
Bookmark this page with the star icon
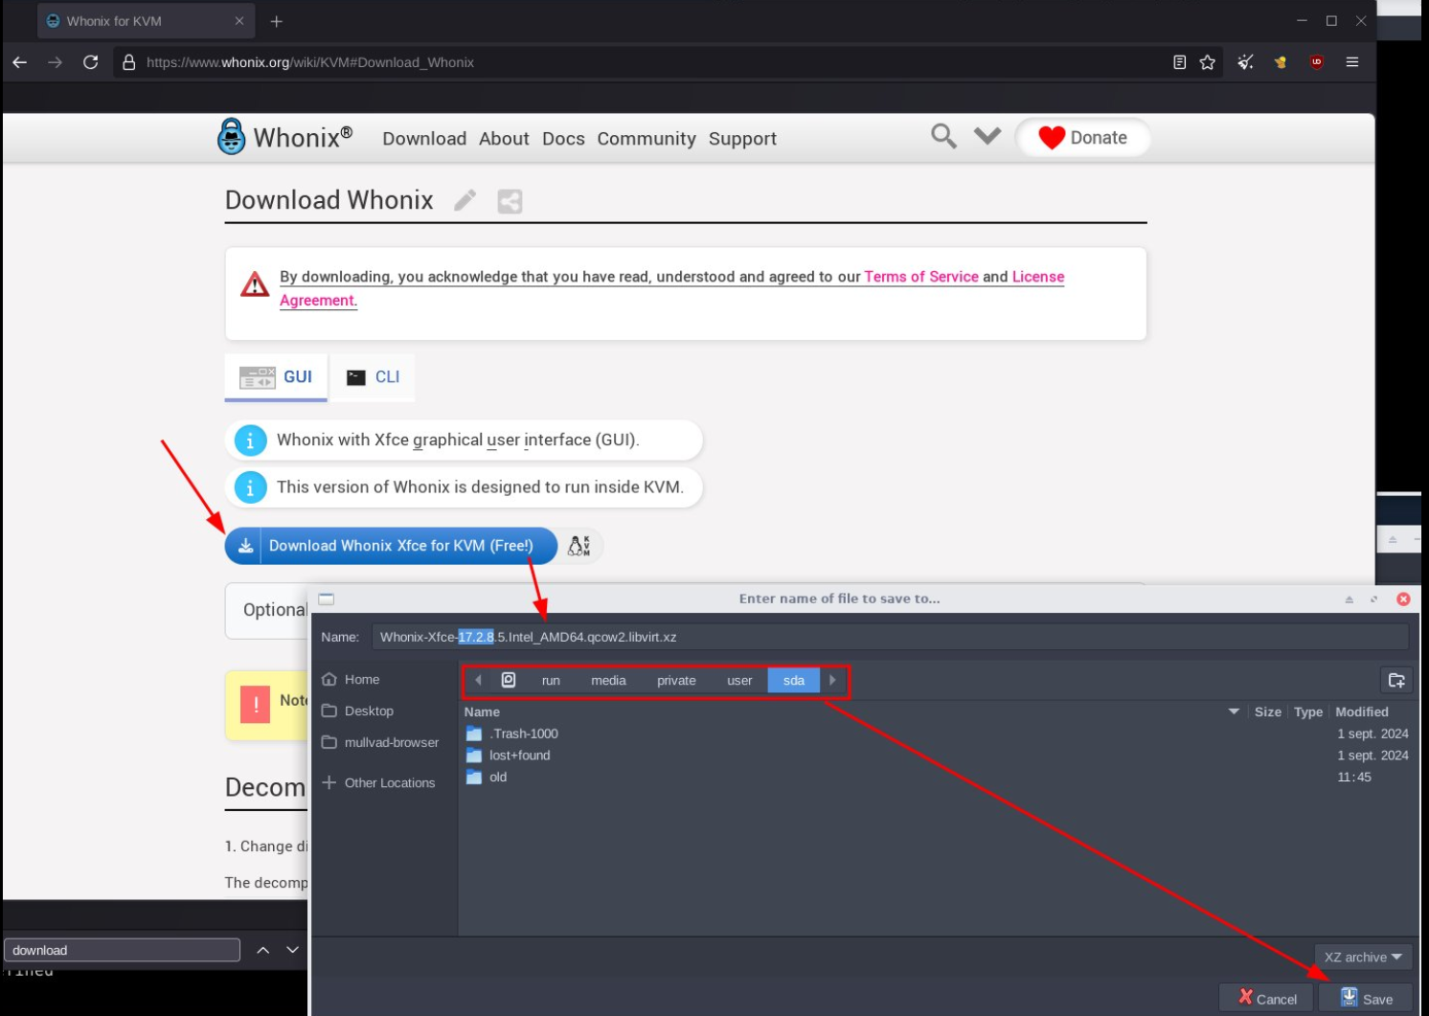pos(1207,62)
